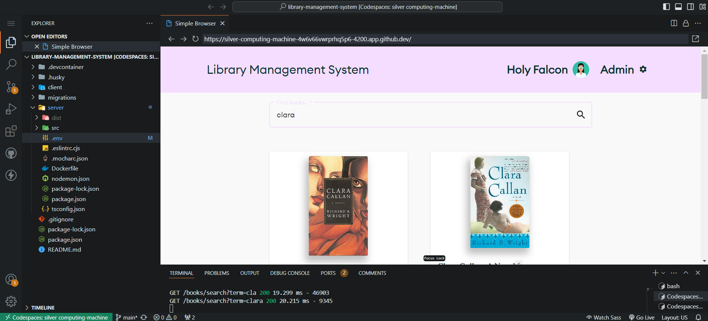Expand the TIMELINE section
Viewport: 708px width, 321px height.
pos(43,308)
